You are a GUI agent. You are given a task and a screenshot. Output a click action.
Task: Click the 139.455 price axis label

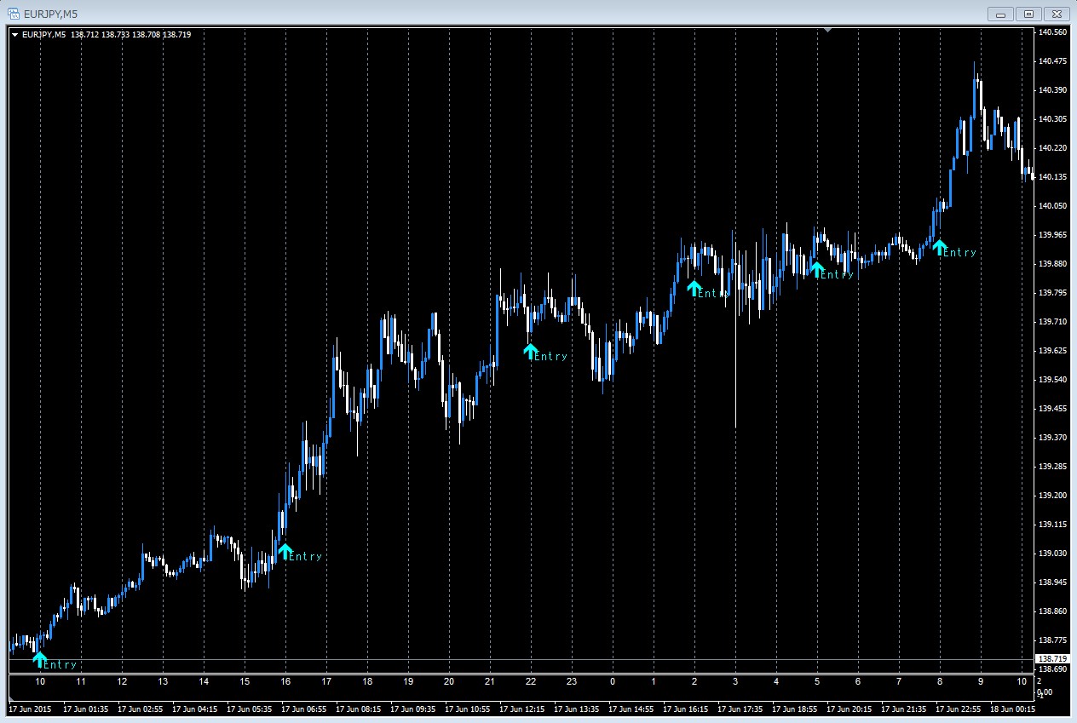coord(1053,409)
